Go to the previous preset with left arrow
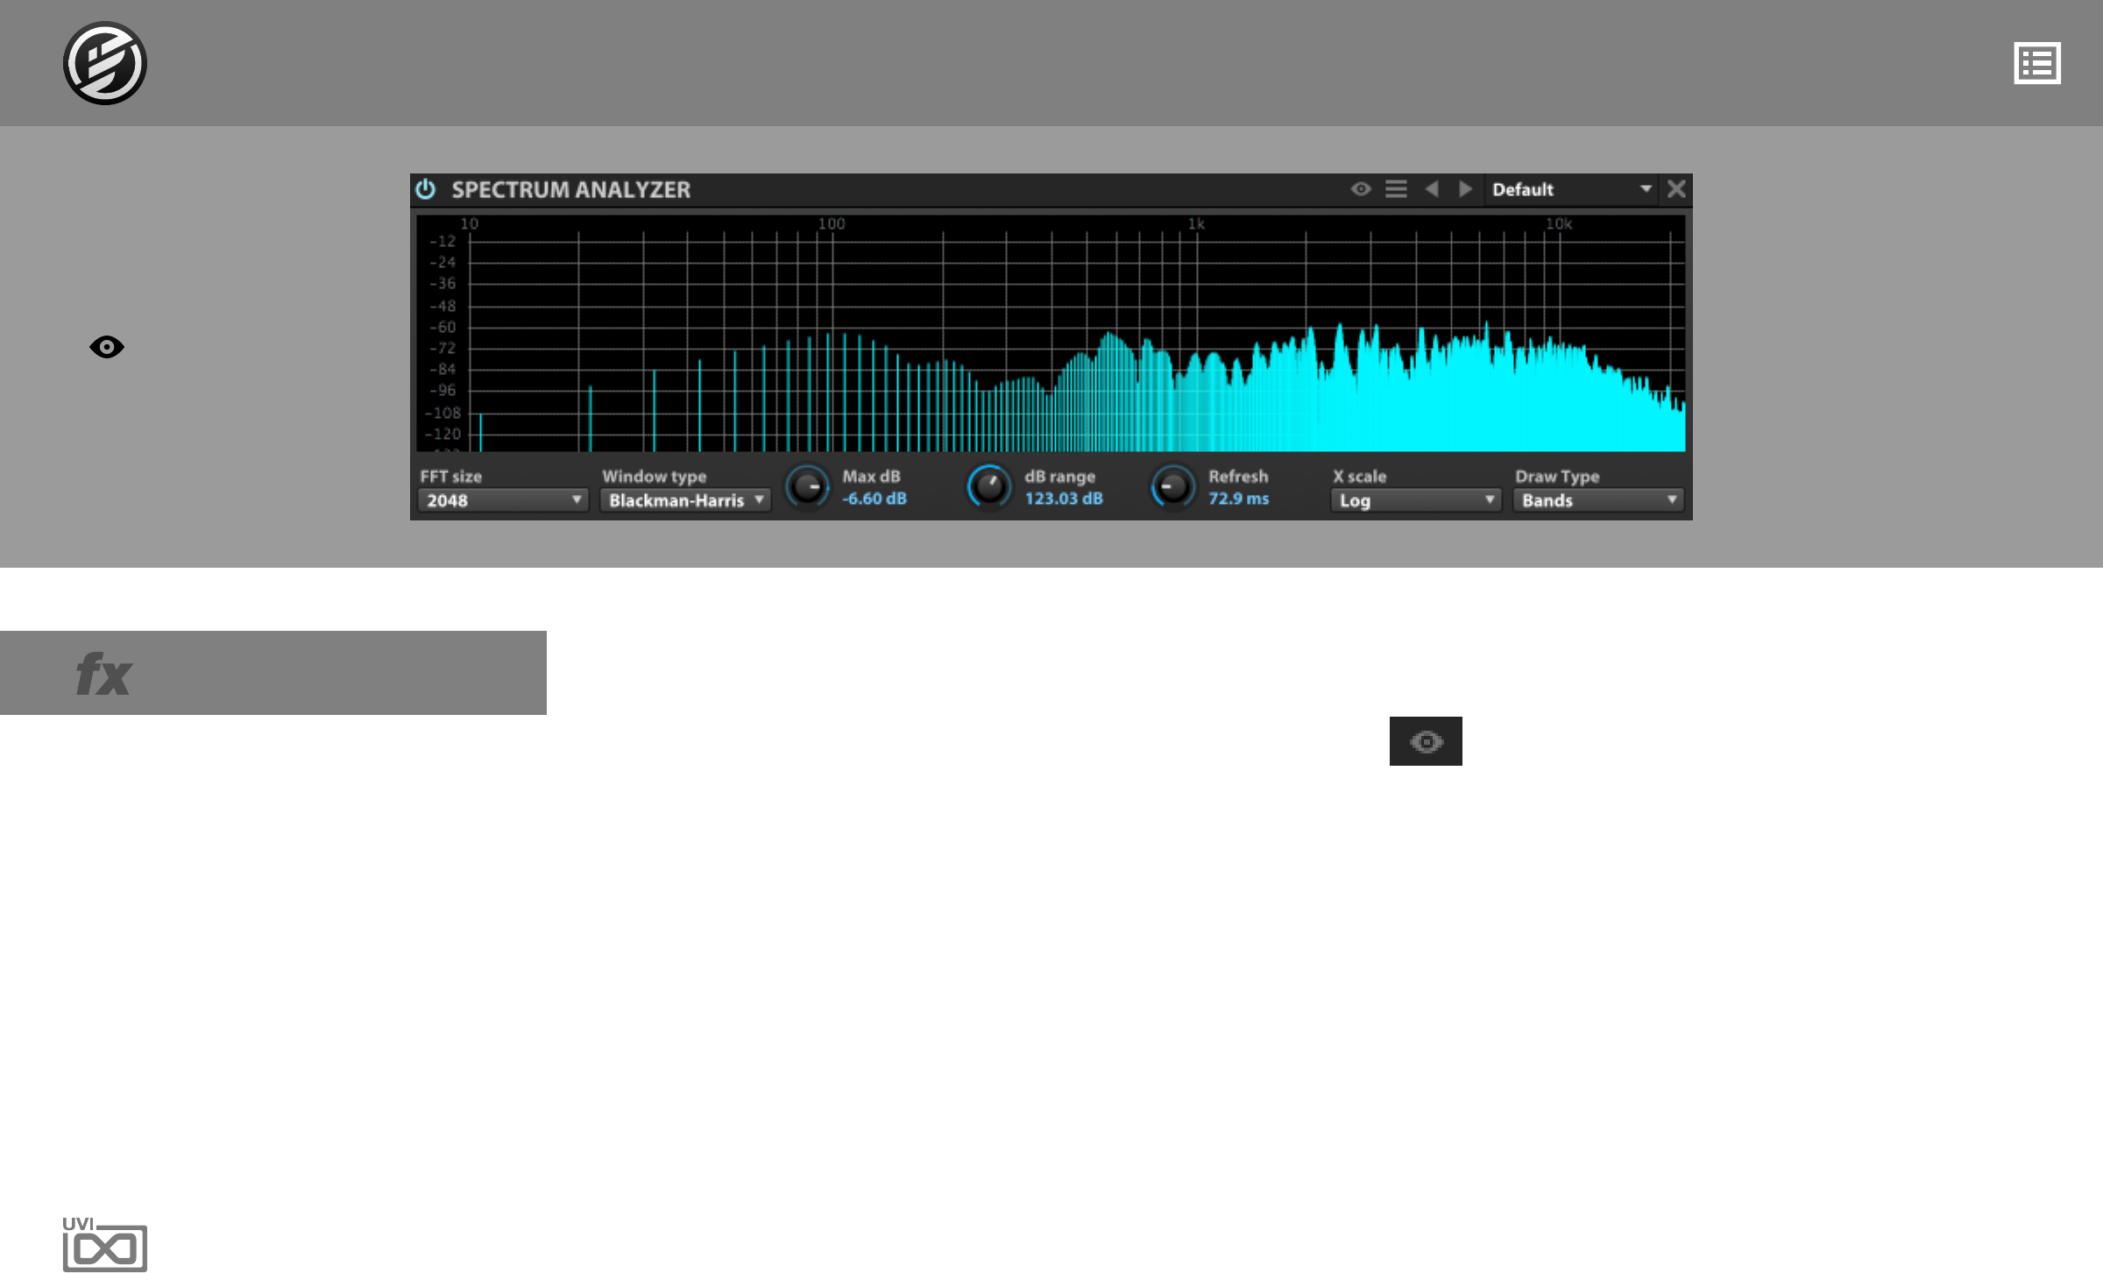Viewport: 2103px width, 1273px height. pyautogui.click(x=1432, y=189)
